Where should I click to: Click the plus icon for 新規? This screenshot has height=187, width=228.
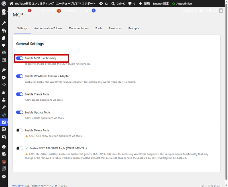coord(141,4)
